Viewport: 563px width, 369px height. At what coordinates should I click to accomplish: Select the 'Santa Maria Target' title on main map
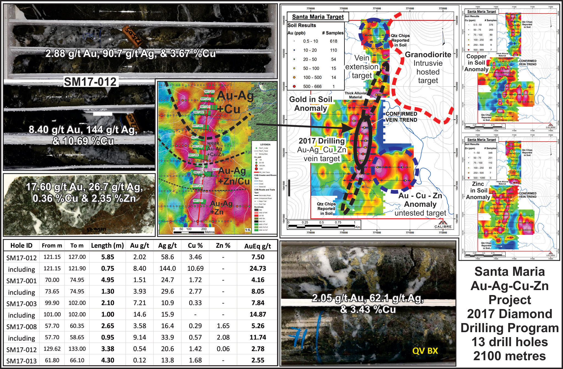tap(318, 17)
